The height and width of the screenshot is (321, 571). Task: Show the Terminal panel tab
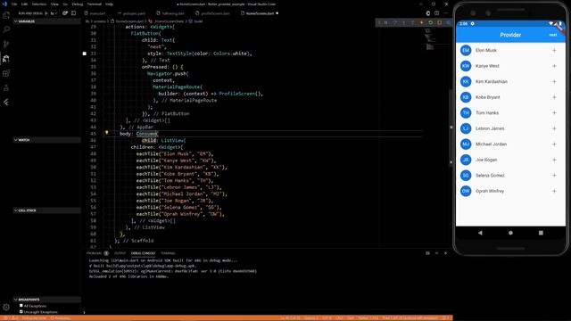(168, 253)
